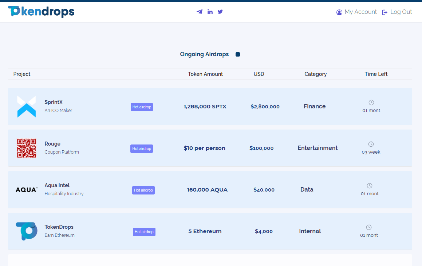Click the clock icon in SprintX row
Viewport: 422px width, 266px height.
371,103
